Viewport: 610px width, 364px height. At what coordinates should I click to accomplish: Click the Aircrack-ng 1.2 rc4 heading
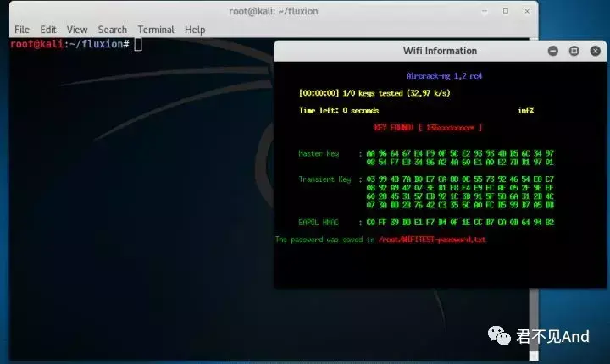click(444, 76)
